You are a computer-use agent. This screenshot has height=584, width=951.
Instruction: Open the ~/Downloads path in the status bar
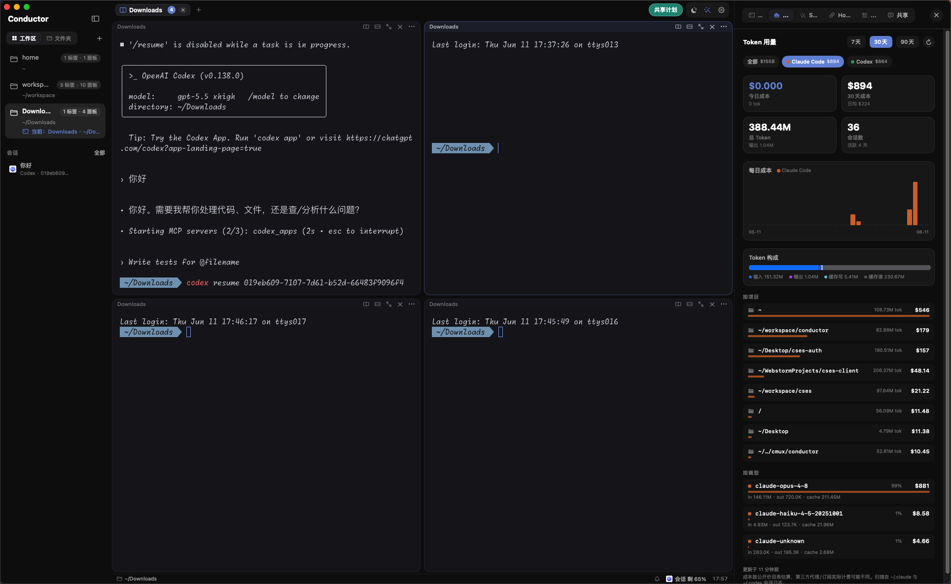click(137, 579)
